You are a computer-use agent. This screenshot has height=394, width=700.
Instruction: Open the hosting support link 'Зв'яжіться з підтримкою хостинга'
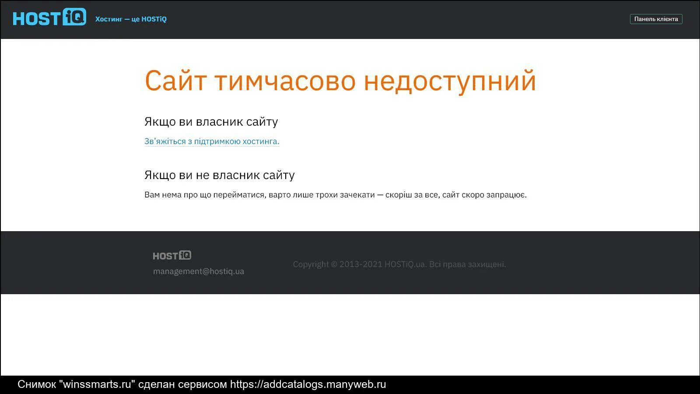pos(212,141)
